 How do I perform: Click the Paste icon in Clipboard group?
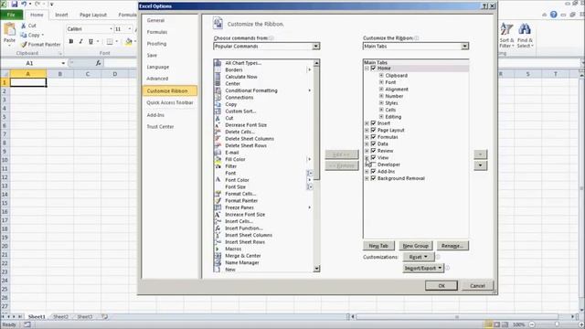(x=9, y=29)
